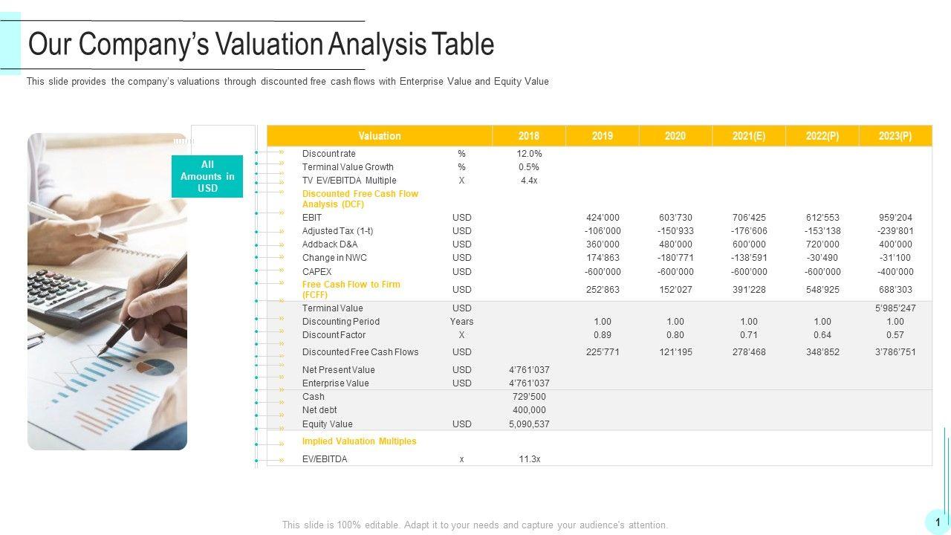
Task: Click the Valuation column header
Action: (x=379, y=136)
